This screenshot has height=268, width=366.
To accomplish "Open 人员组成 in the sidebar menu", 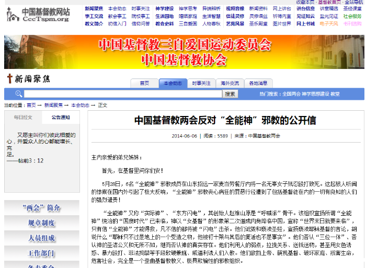I will tap(42, 238).
